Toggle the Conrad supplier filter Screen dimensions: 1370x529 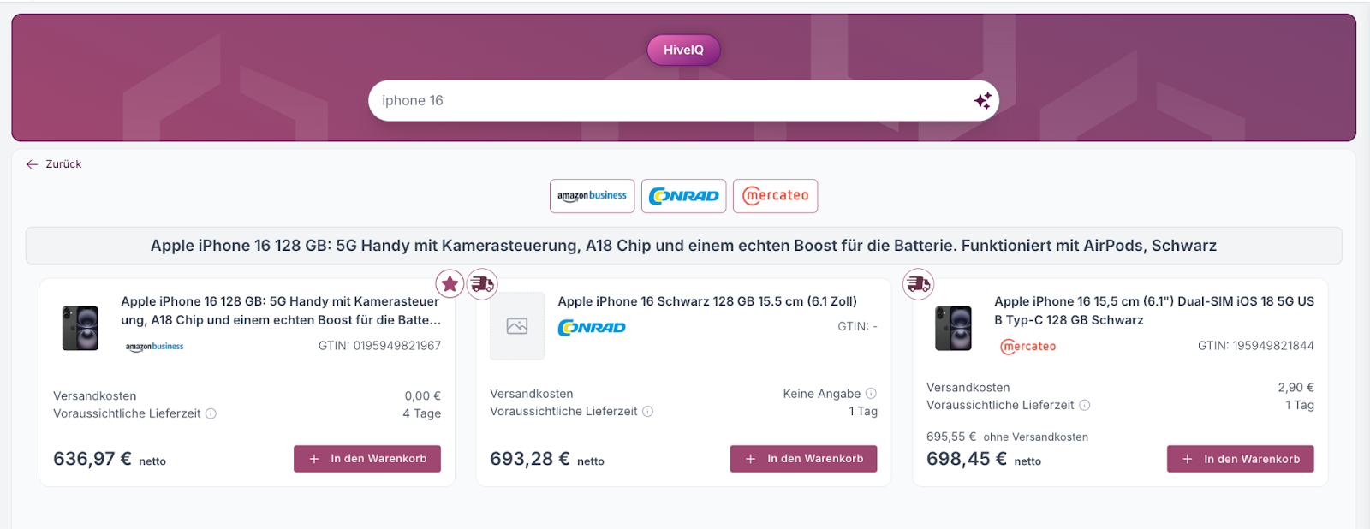coord(683,196)
